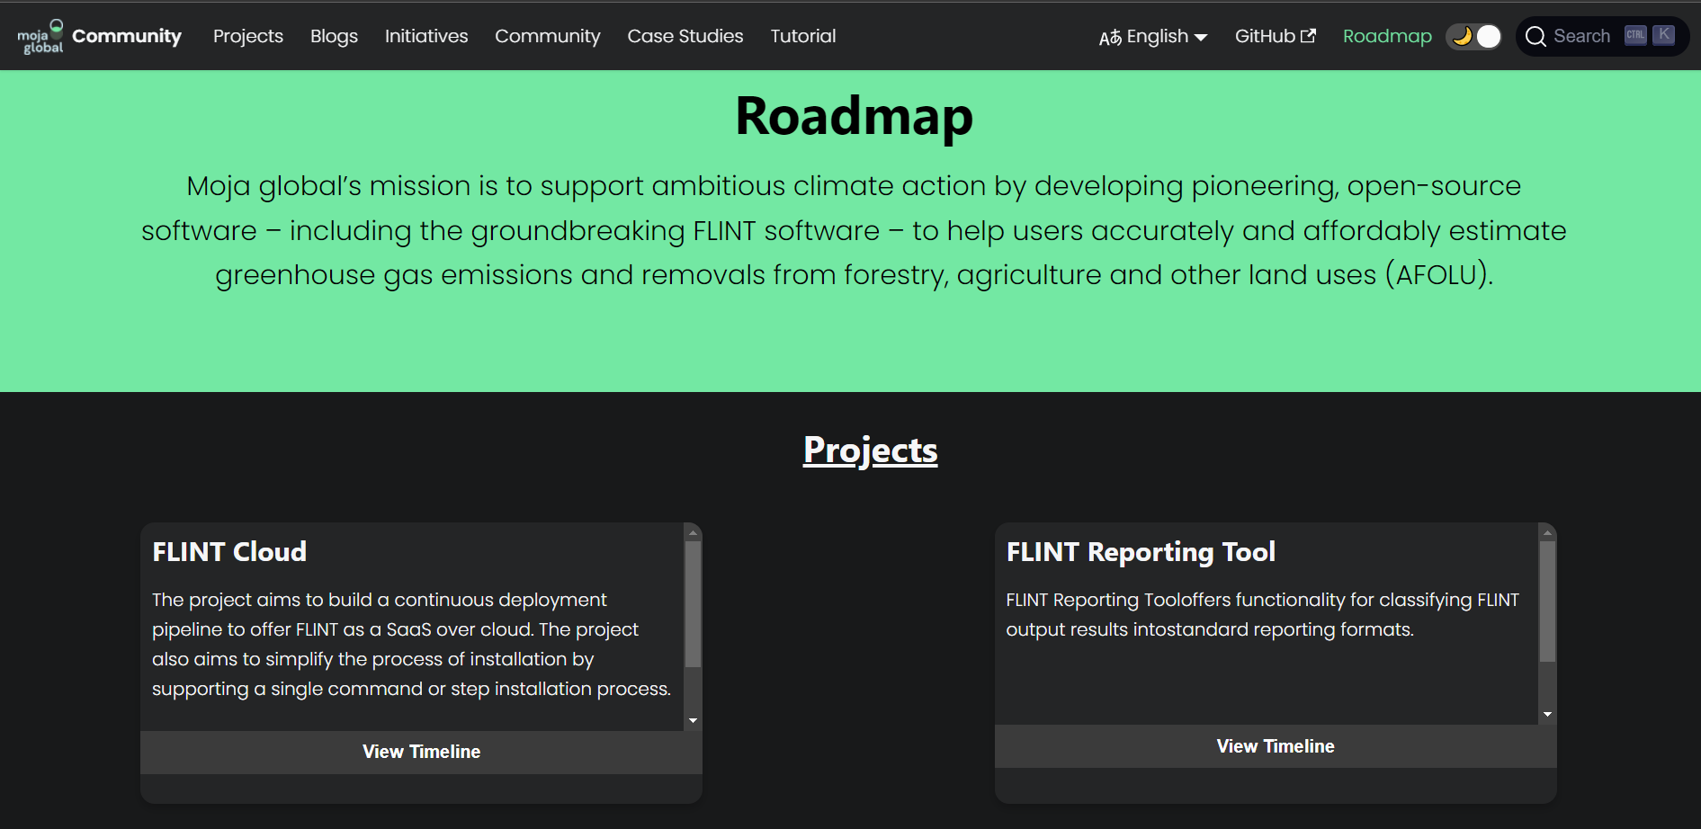Click the FLINT Reporting Tool card title
The height and width of the screenshot is (829, 1701).
point(1141,552)
